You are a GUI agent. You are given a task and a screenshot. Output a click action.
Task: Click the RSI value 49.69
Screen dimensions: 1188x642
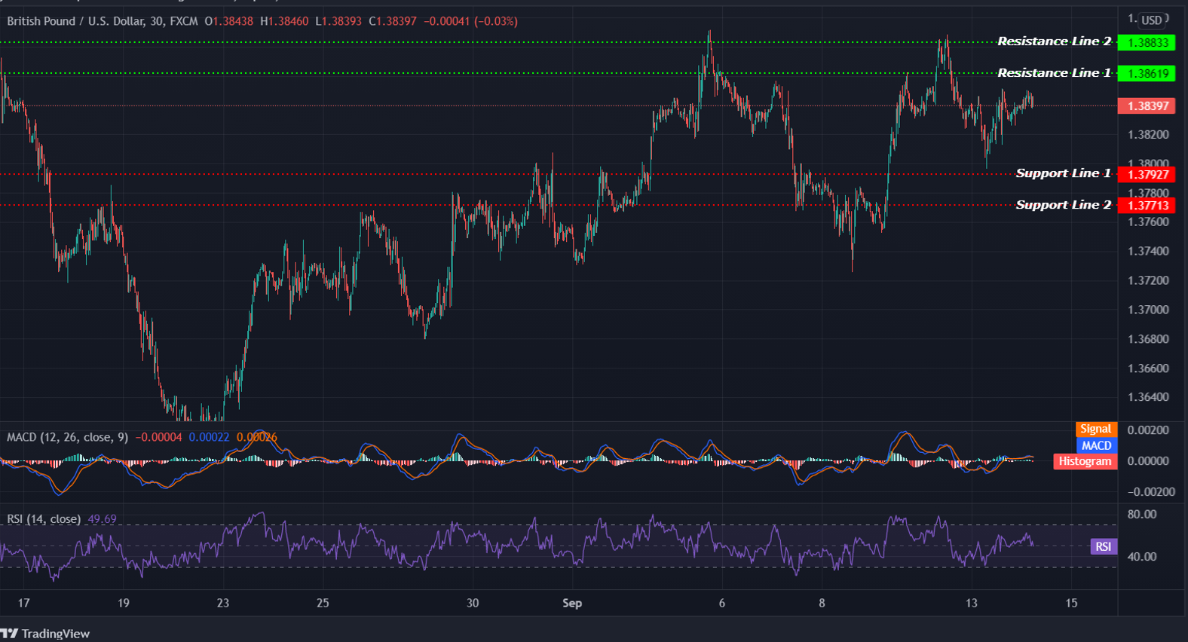coord(102,519)
